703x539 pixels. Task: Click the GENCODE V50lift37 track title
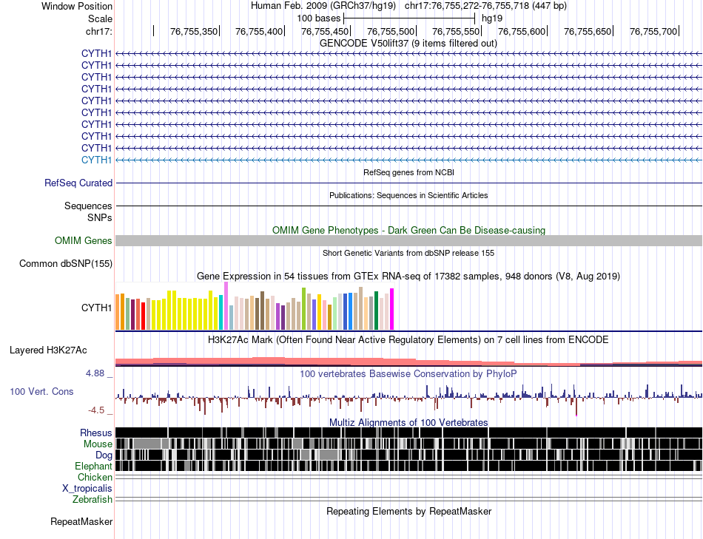pos(408,44)
